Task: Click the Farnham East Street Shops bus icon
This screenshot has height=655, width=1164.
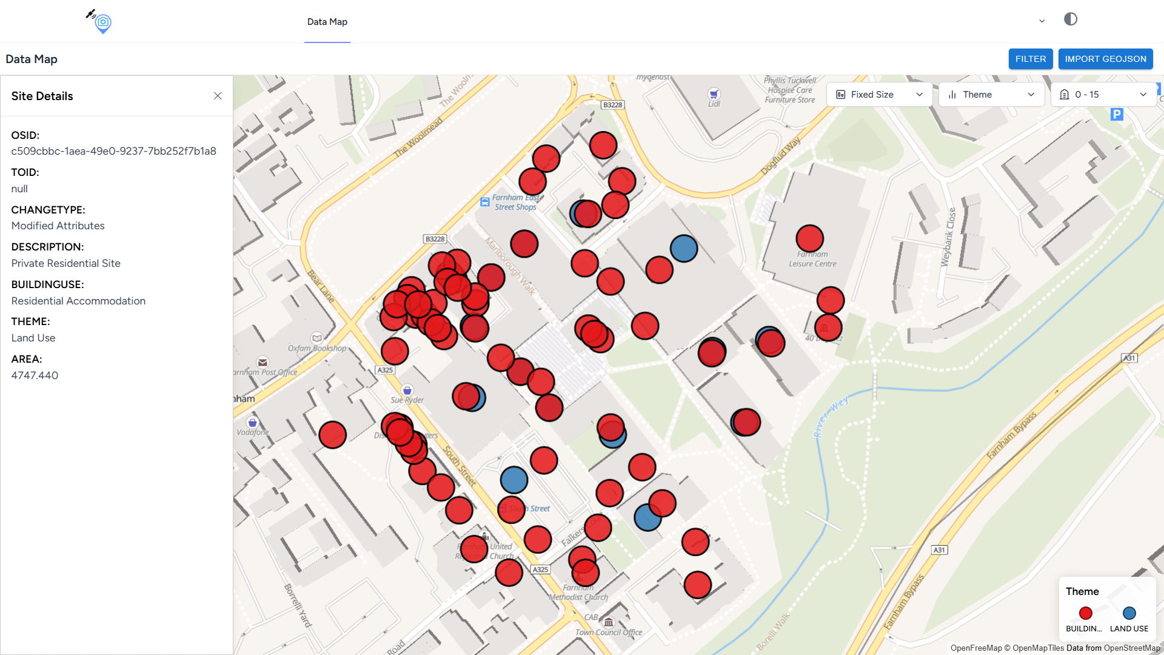Action: (x=485, y=202)
